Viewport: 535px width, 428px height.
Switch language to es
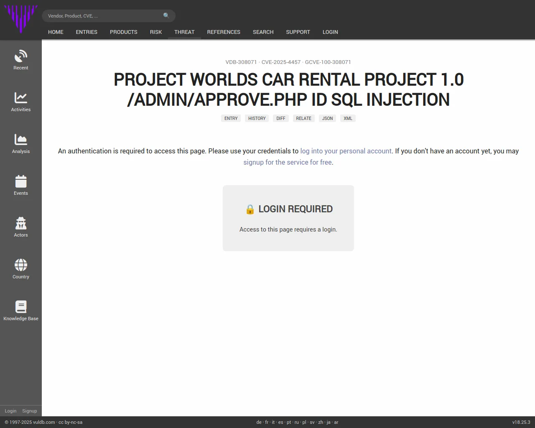[280, 422]
